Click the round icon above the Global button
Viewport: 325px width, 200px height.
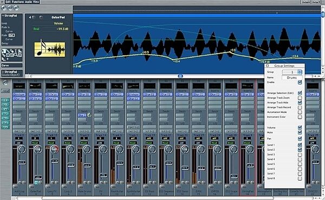point(5,83)
